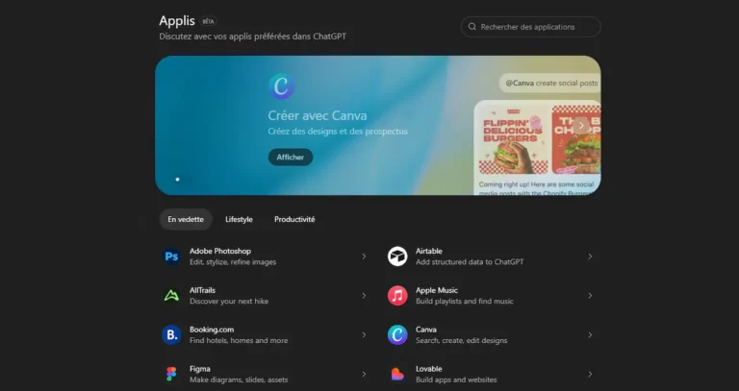
Task: Click 'Make diagrams, slides, assets' text
Action: pyautogui.click(x=239, y=379)
